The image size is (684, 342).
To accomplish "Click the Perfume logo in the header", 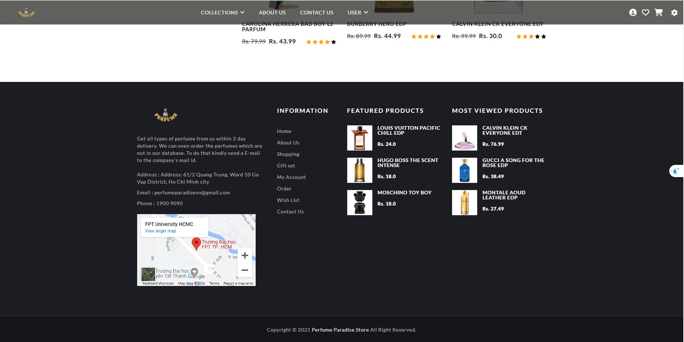I will 27,13.
